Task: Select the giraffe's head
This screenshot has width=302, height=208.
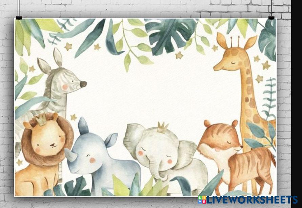Action: tap(234, 54)
